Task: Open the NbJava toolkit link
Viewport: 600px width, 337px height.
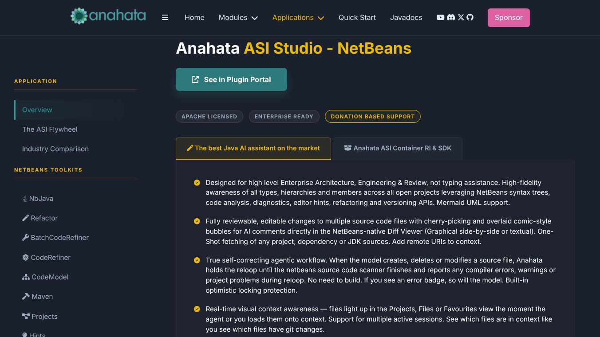Action: pyautogui.click(x=38, y=199)
